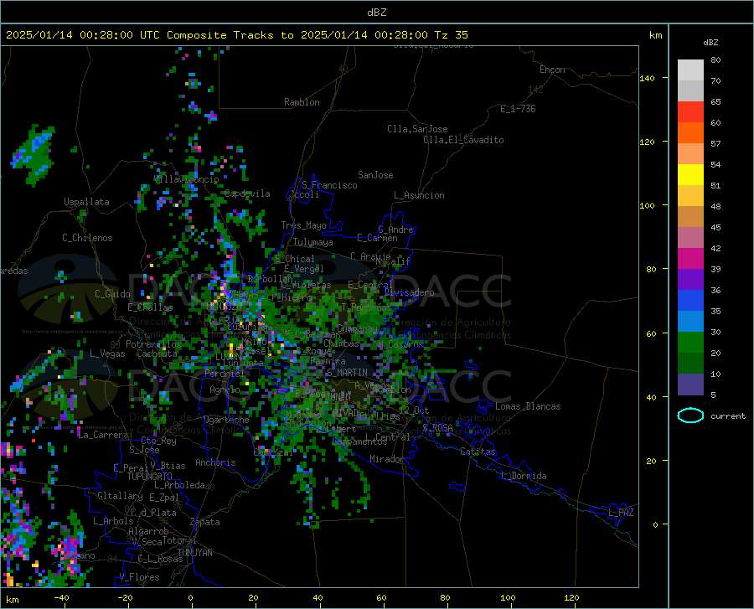Click the 'Tres_Mayo' map label
Viewport: 754px width, 609px height.
pos(303,225)
